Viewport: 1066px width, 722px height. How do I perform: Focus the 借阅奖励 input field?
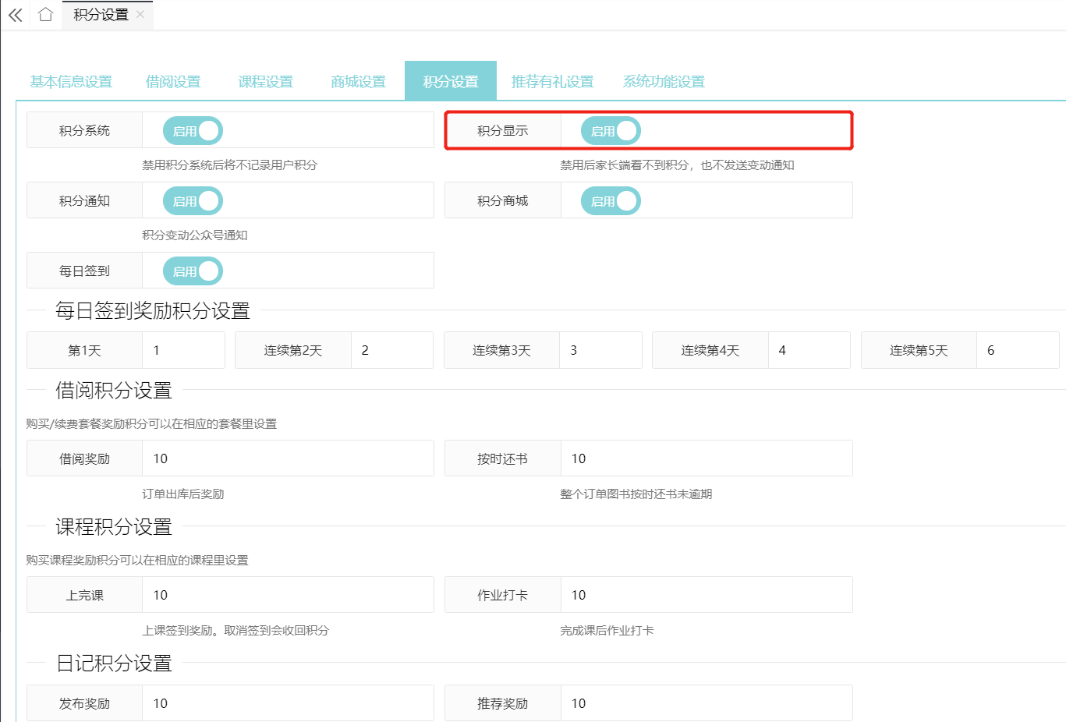coord(288,458)
